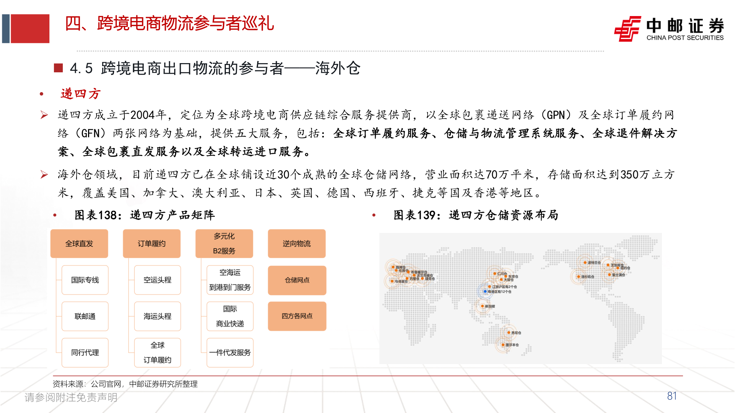
Task: Select the 一件代发服务 box
Action: click(230, 353)
